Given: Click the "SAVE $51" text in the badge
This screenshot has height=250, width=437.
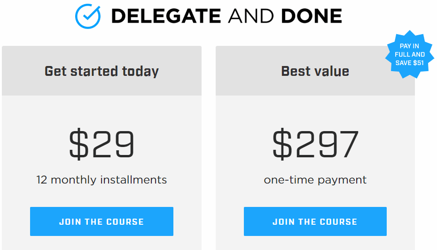Looking at the screenshot, I should point(409,63).
